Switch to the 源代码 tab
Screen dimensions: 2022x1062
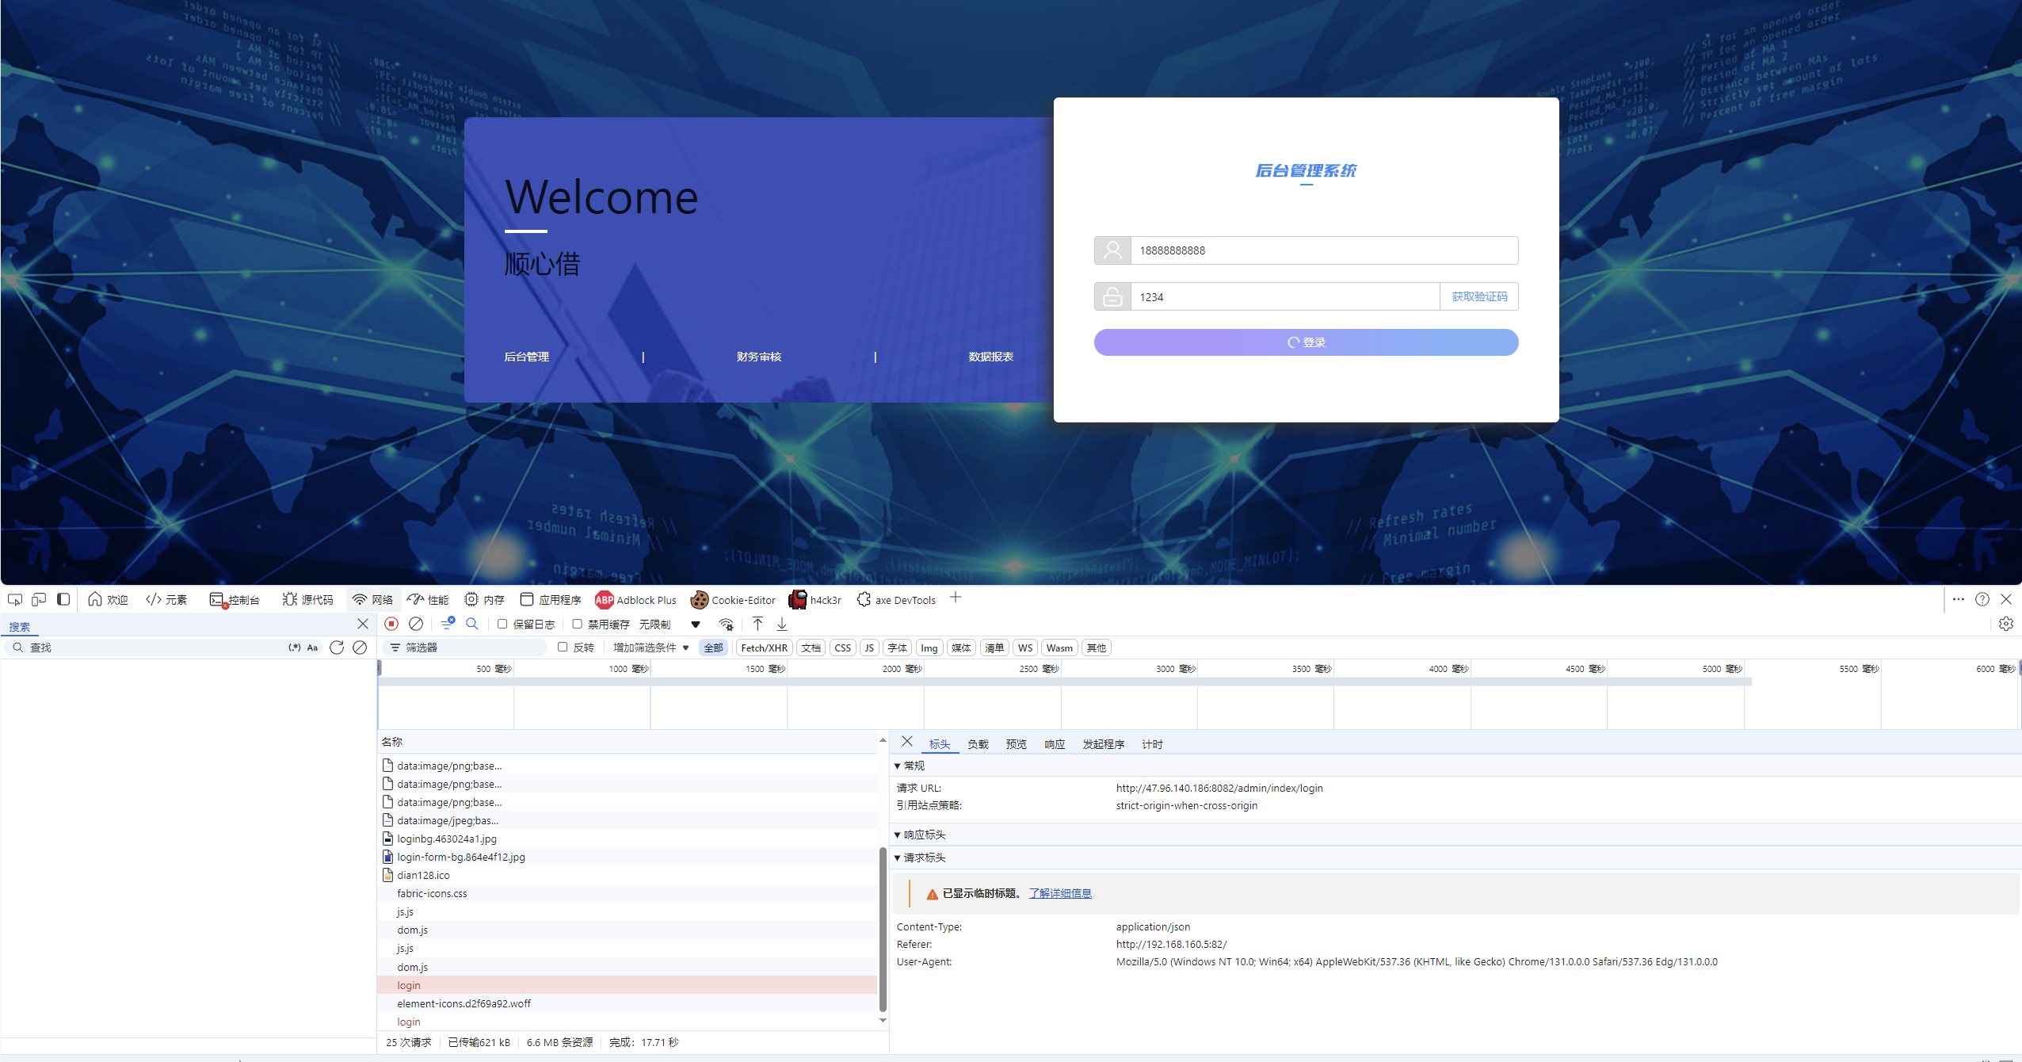[x=307, y=600]
